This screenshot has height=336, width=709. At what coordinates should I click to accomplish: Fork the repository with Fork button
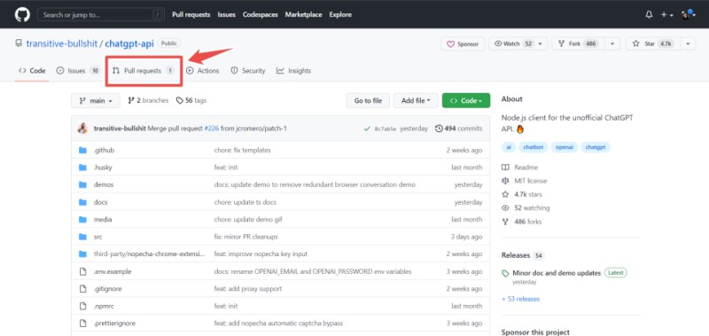[578, 43]
